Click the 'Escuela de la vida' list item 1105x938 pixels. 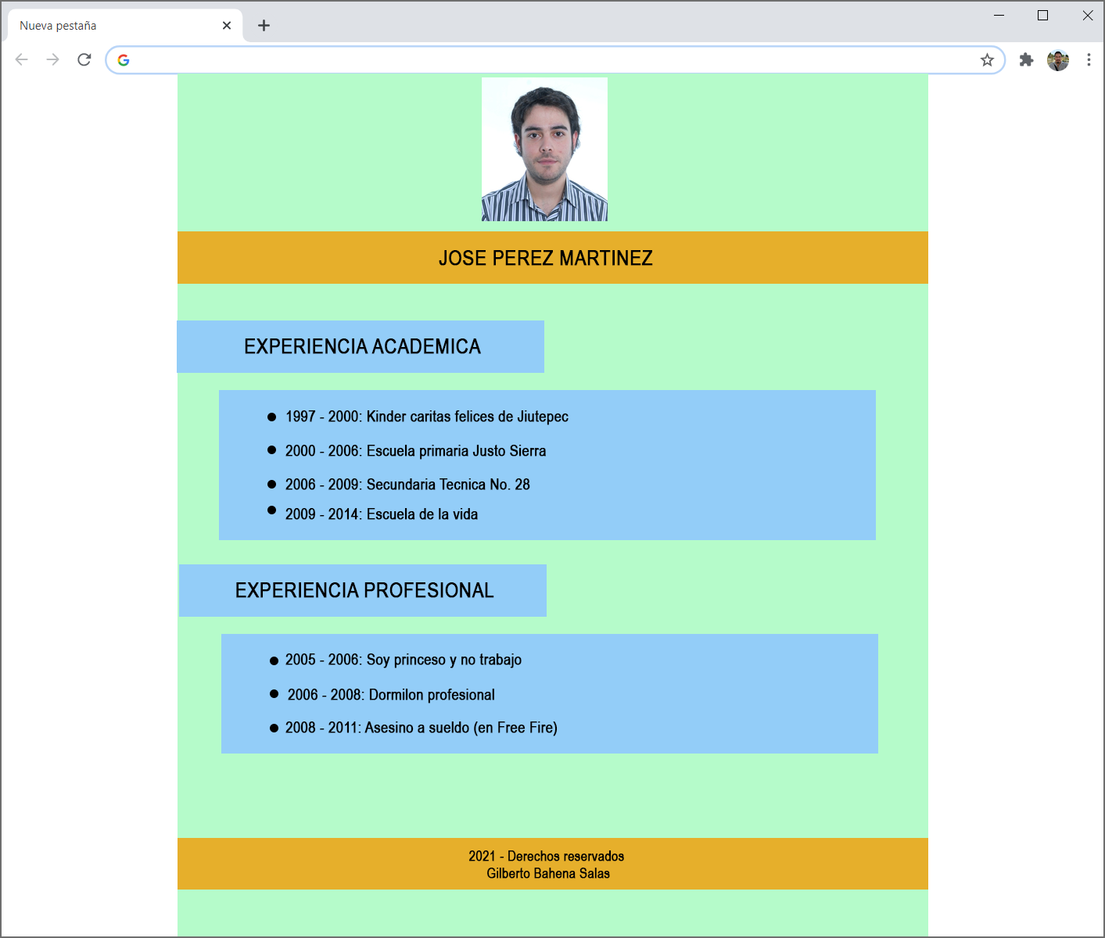click(381, 514)
